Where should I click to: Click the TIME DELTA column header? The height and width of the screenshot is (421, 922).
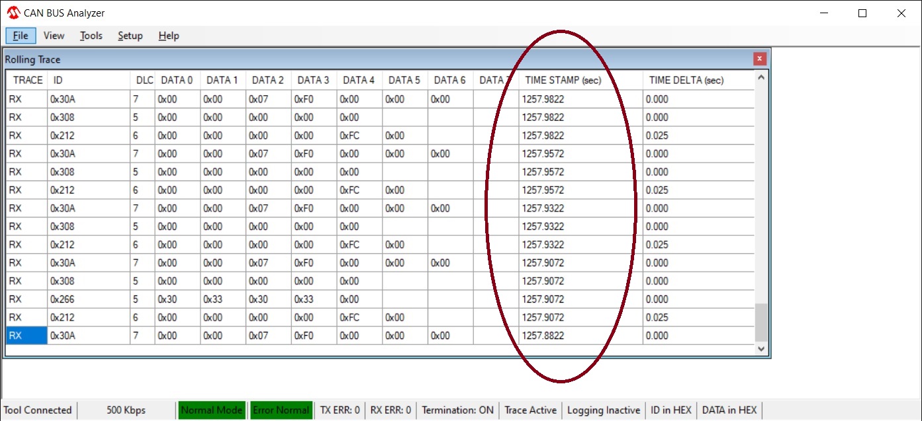click(686, 80)
